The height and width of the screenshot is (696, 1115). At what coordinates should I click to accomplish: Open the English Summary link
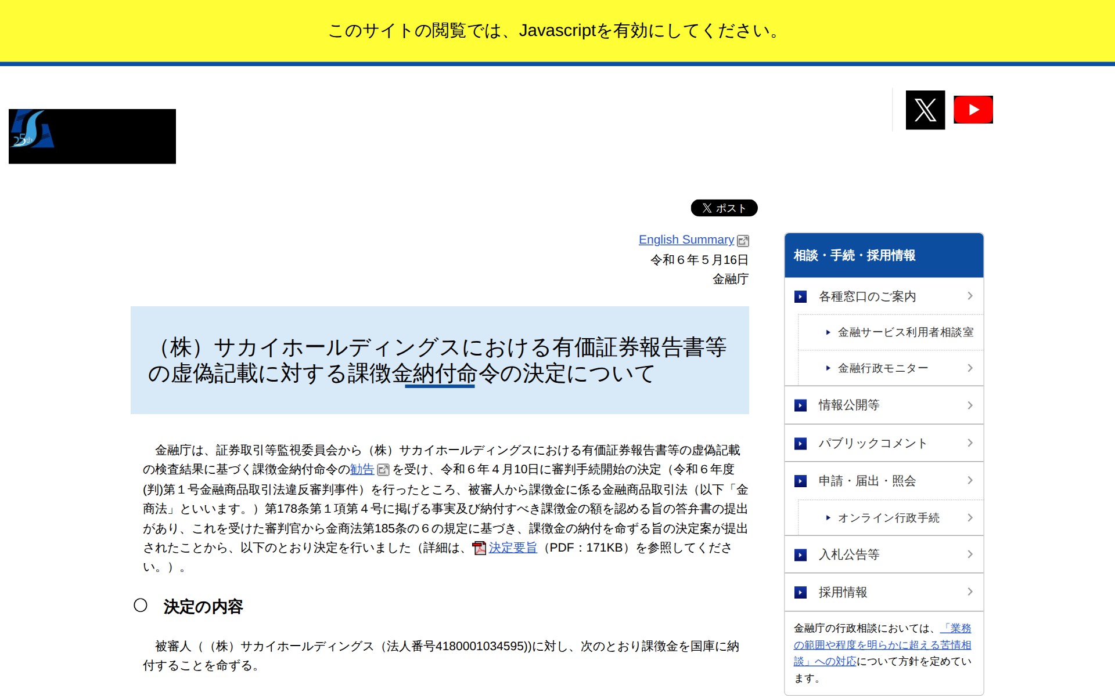[686, 240]
